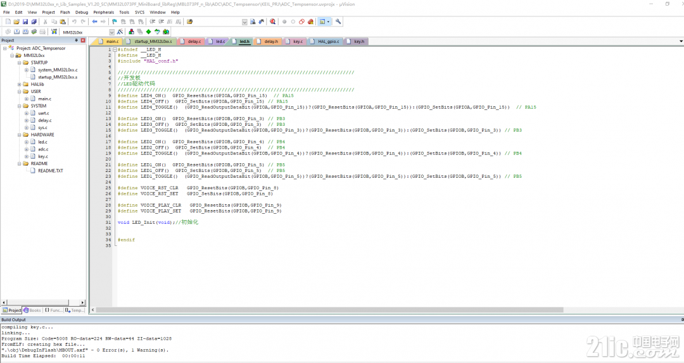The width and height of the screenshot is (684, 363).
Task: Launch the Pack Installer icon
Action: tap(166, 32)
